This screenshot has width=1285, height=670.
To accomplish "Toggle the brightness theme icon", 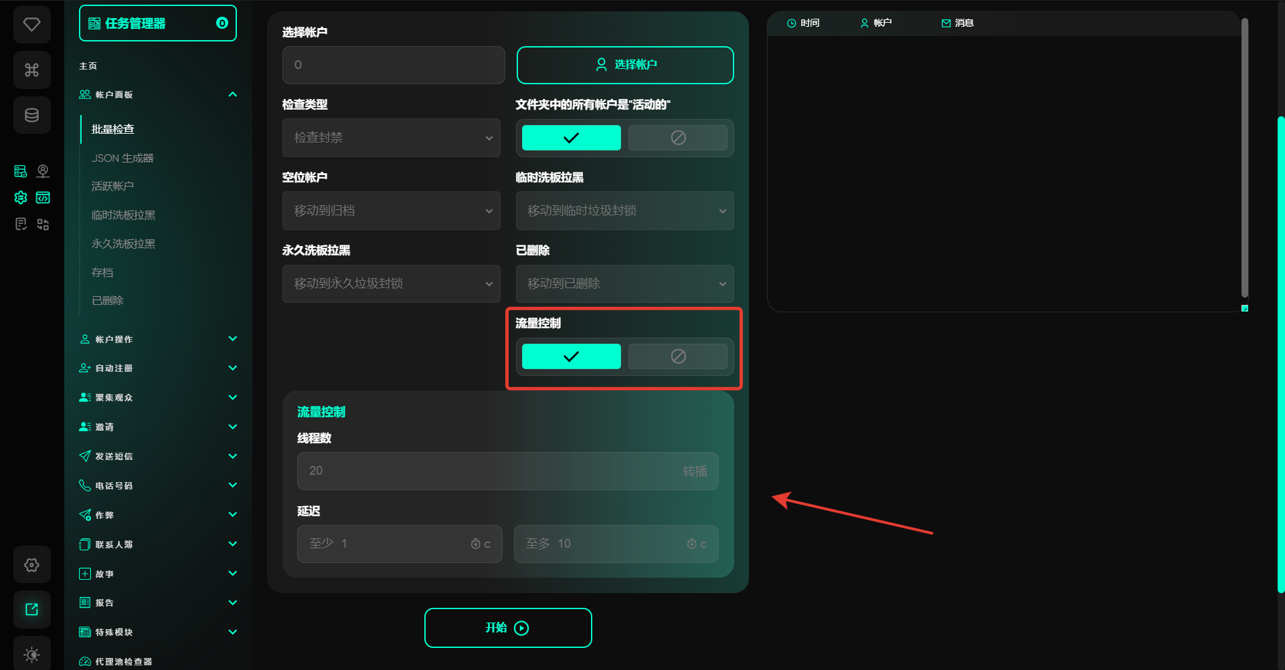I will (31, 654).
